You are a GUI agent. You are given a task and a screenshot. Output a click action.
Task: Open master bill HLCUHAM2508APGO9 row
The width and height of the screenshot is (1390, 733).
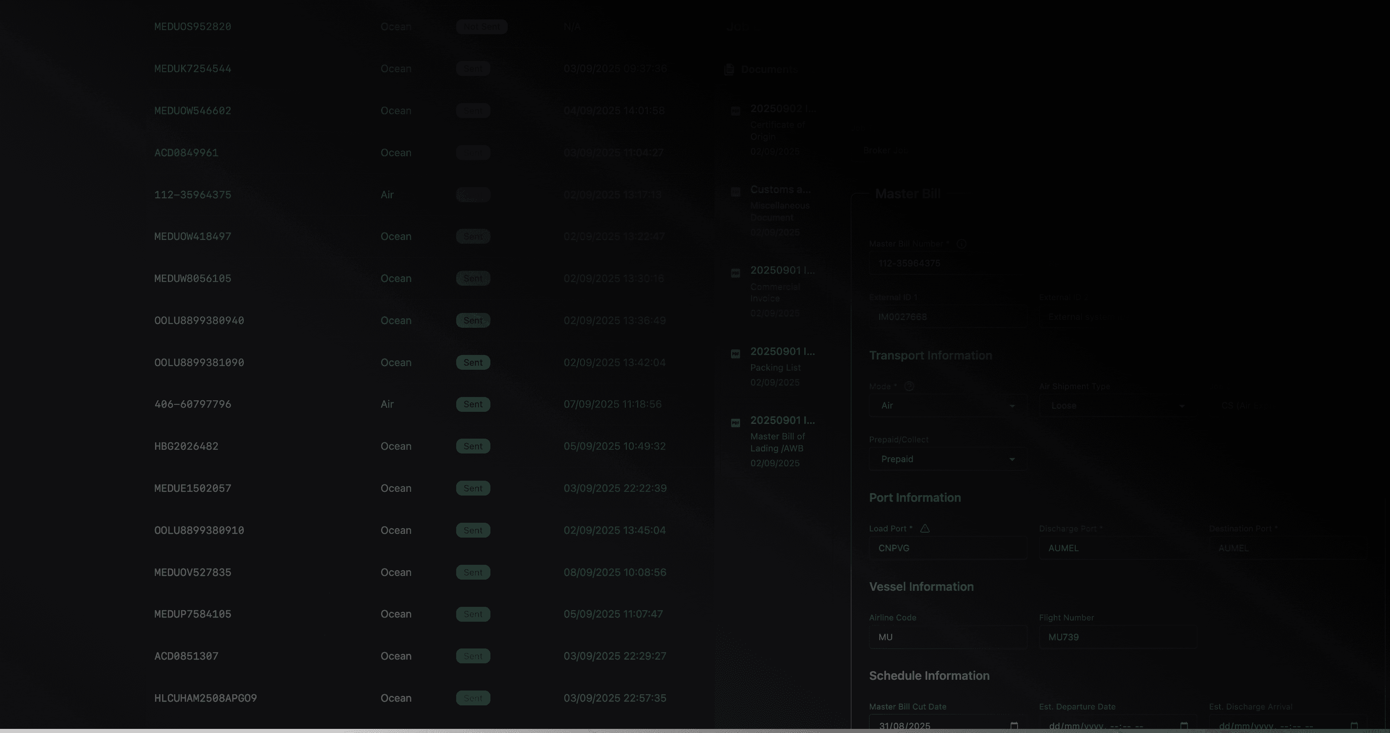(x=205, y=698)
